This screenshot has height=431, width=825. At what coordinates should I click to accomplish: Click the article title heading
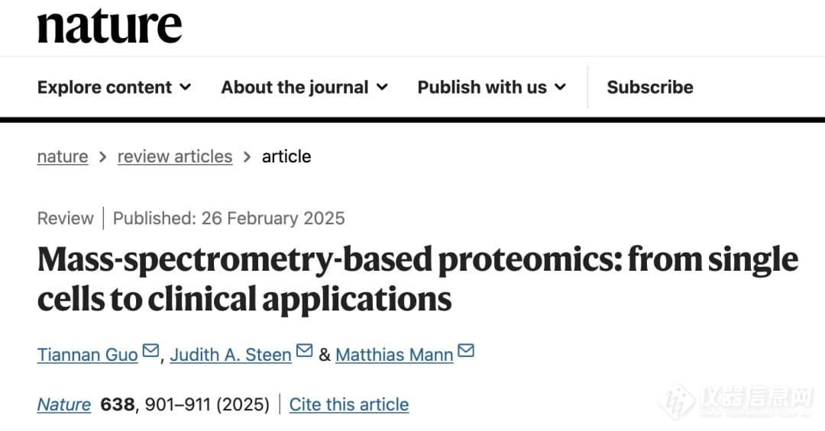click(x=418, y=279)
